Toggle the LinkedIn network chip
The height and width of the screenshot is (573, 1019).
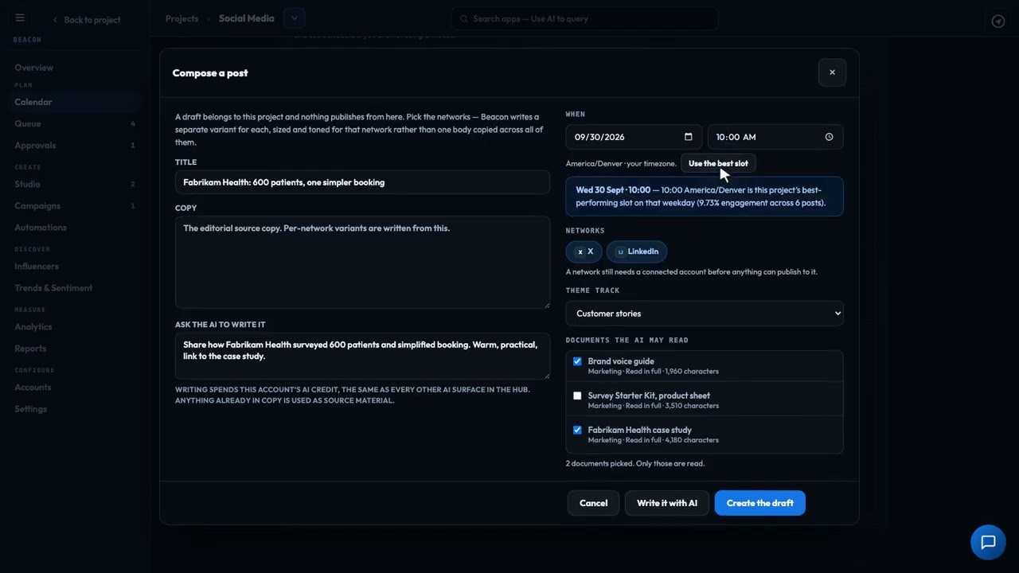pos(637,251)
